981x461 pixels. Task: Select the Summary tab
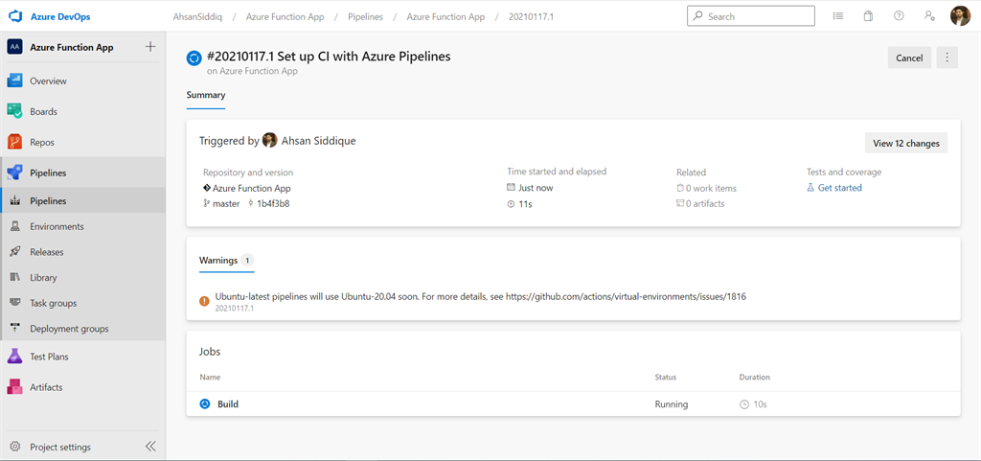(206, 95)
